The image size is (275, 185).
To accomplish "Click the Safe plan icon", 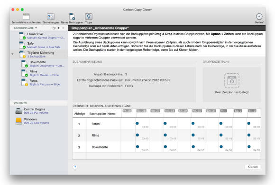I will 22,45.
